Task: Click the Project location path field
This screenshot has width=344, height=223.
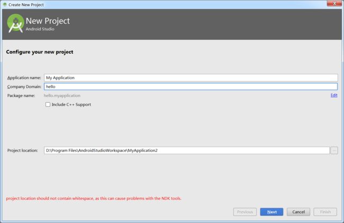Action: tap(187, 150)
